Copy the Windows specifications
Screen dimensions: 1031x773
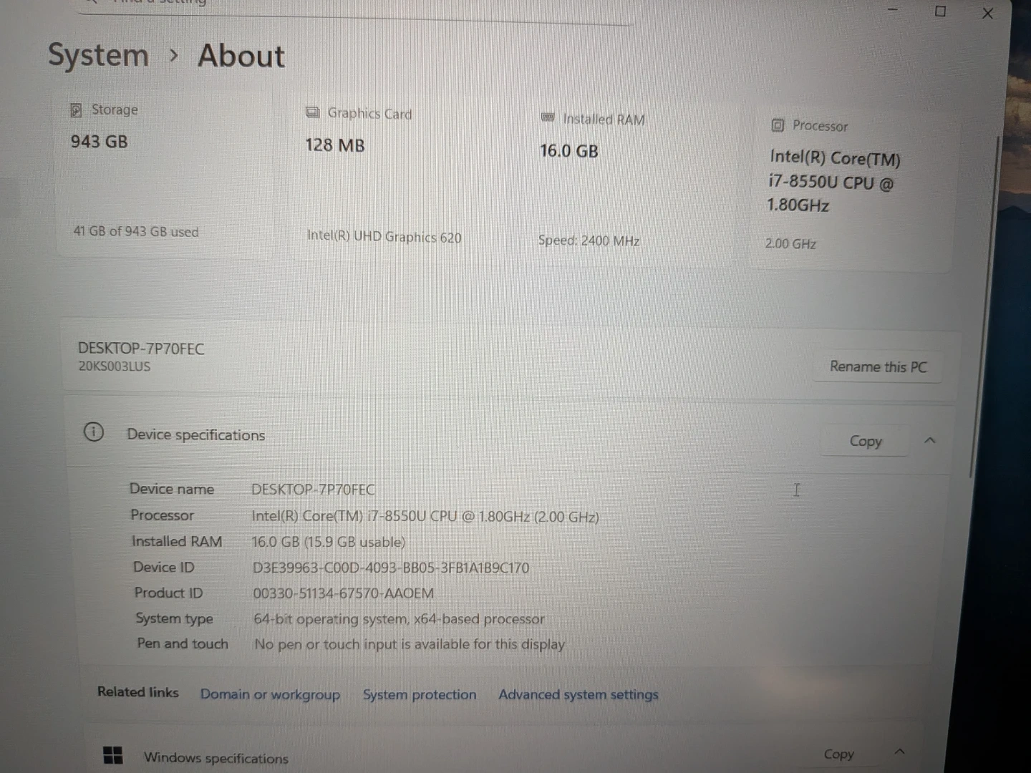[x=838, y=754]
